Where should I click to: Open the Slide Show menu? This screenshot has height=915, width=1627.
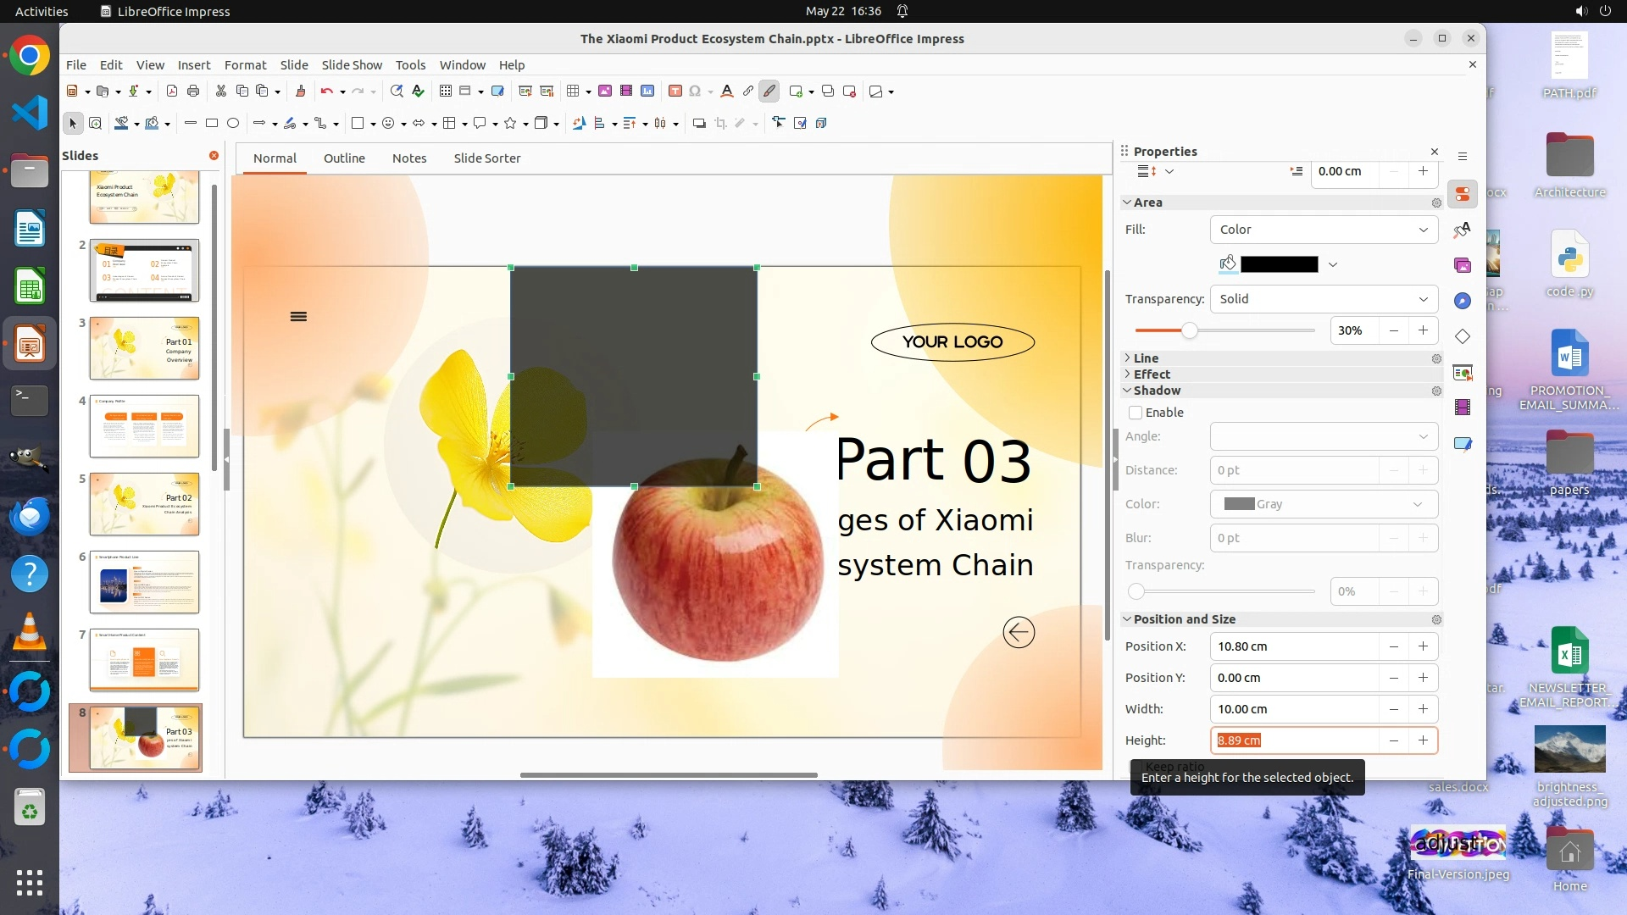coord(352,65)
